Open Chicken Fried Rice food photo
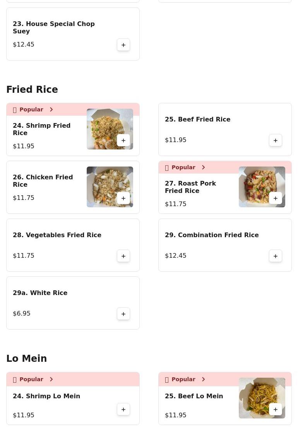The image size is (298, 427). tap(110, 187)
